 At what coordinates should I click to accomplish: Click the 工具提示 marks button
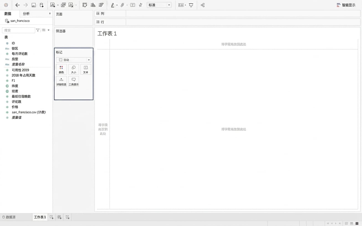[73, 81]
